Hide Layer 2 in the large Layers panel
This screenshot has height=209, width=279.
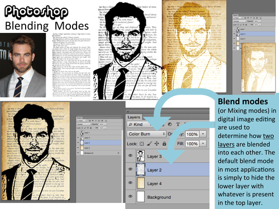[131, 169]
